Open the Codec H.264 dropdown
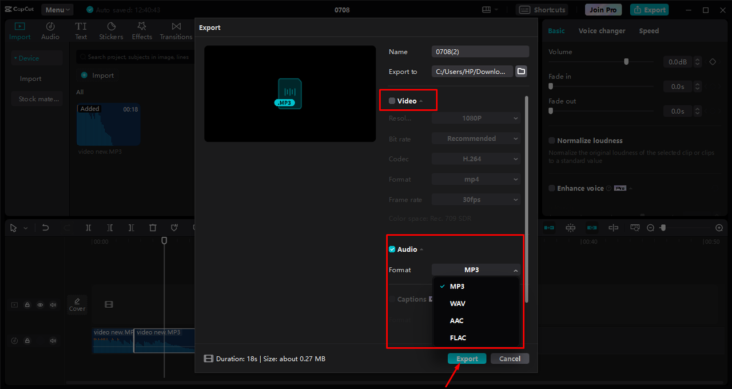 [x=476, y=159]
